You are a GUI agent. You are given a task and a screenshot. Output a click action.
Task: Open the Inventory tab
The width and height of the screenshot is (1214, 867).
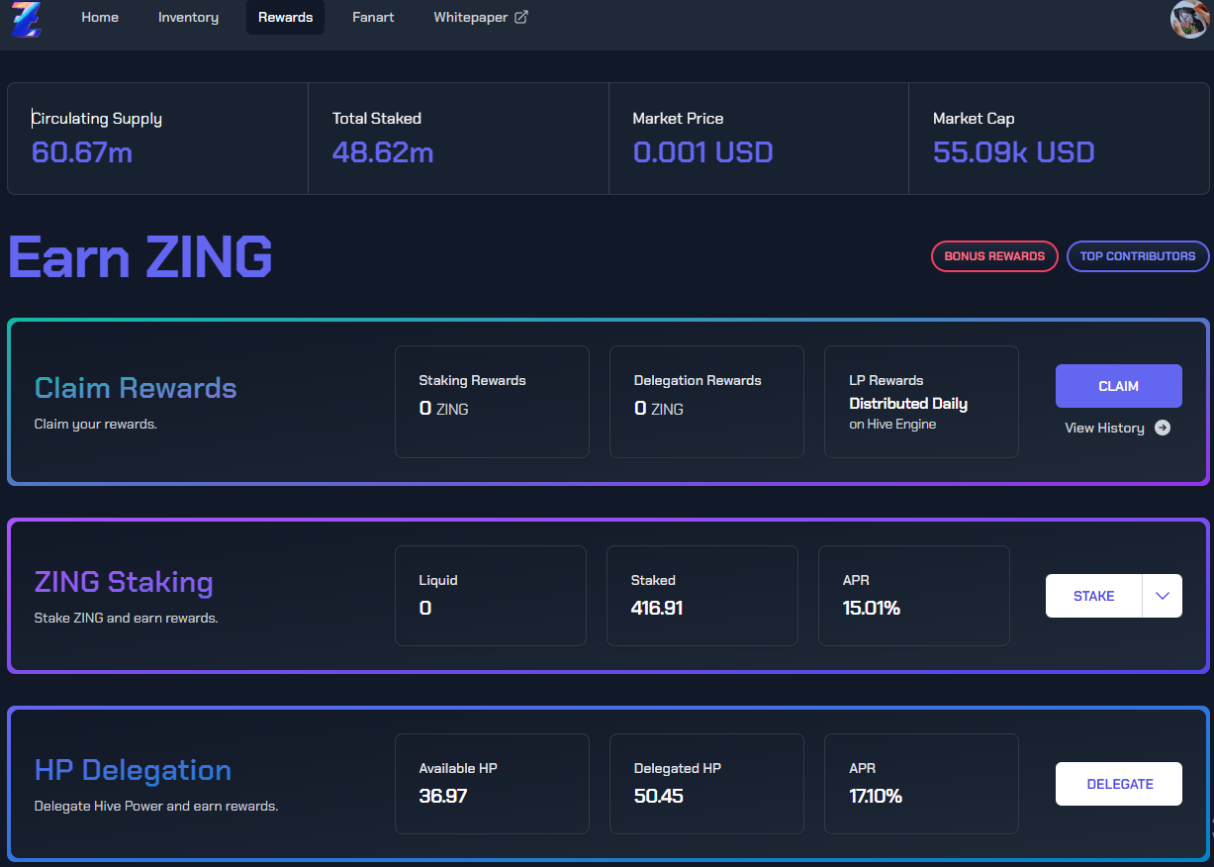pyautogui.click(x=188, y=17)
